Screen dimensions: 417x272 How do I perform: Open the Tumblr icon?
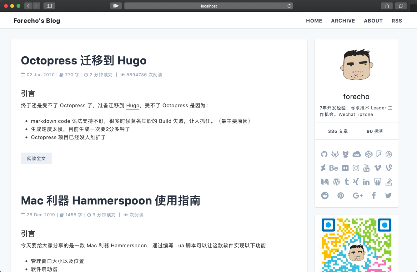(347, 182)
